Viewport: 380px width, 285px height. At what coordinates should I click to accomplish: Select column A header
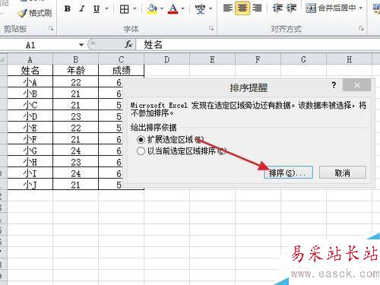tap(30, 59)
